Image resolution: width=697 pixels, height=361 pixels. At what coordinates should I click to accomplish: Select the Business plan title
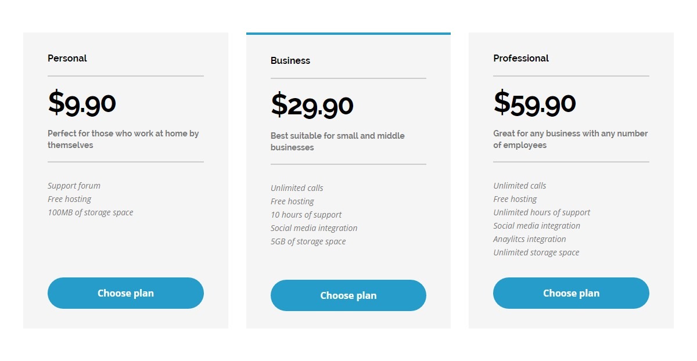point(290,60)
